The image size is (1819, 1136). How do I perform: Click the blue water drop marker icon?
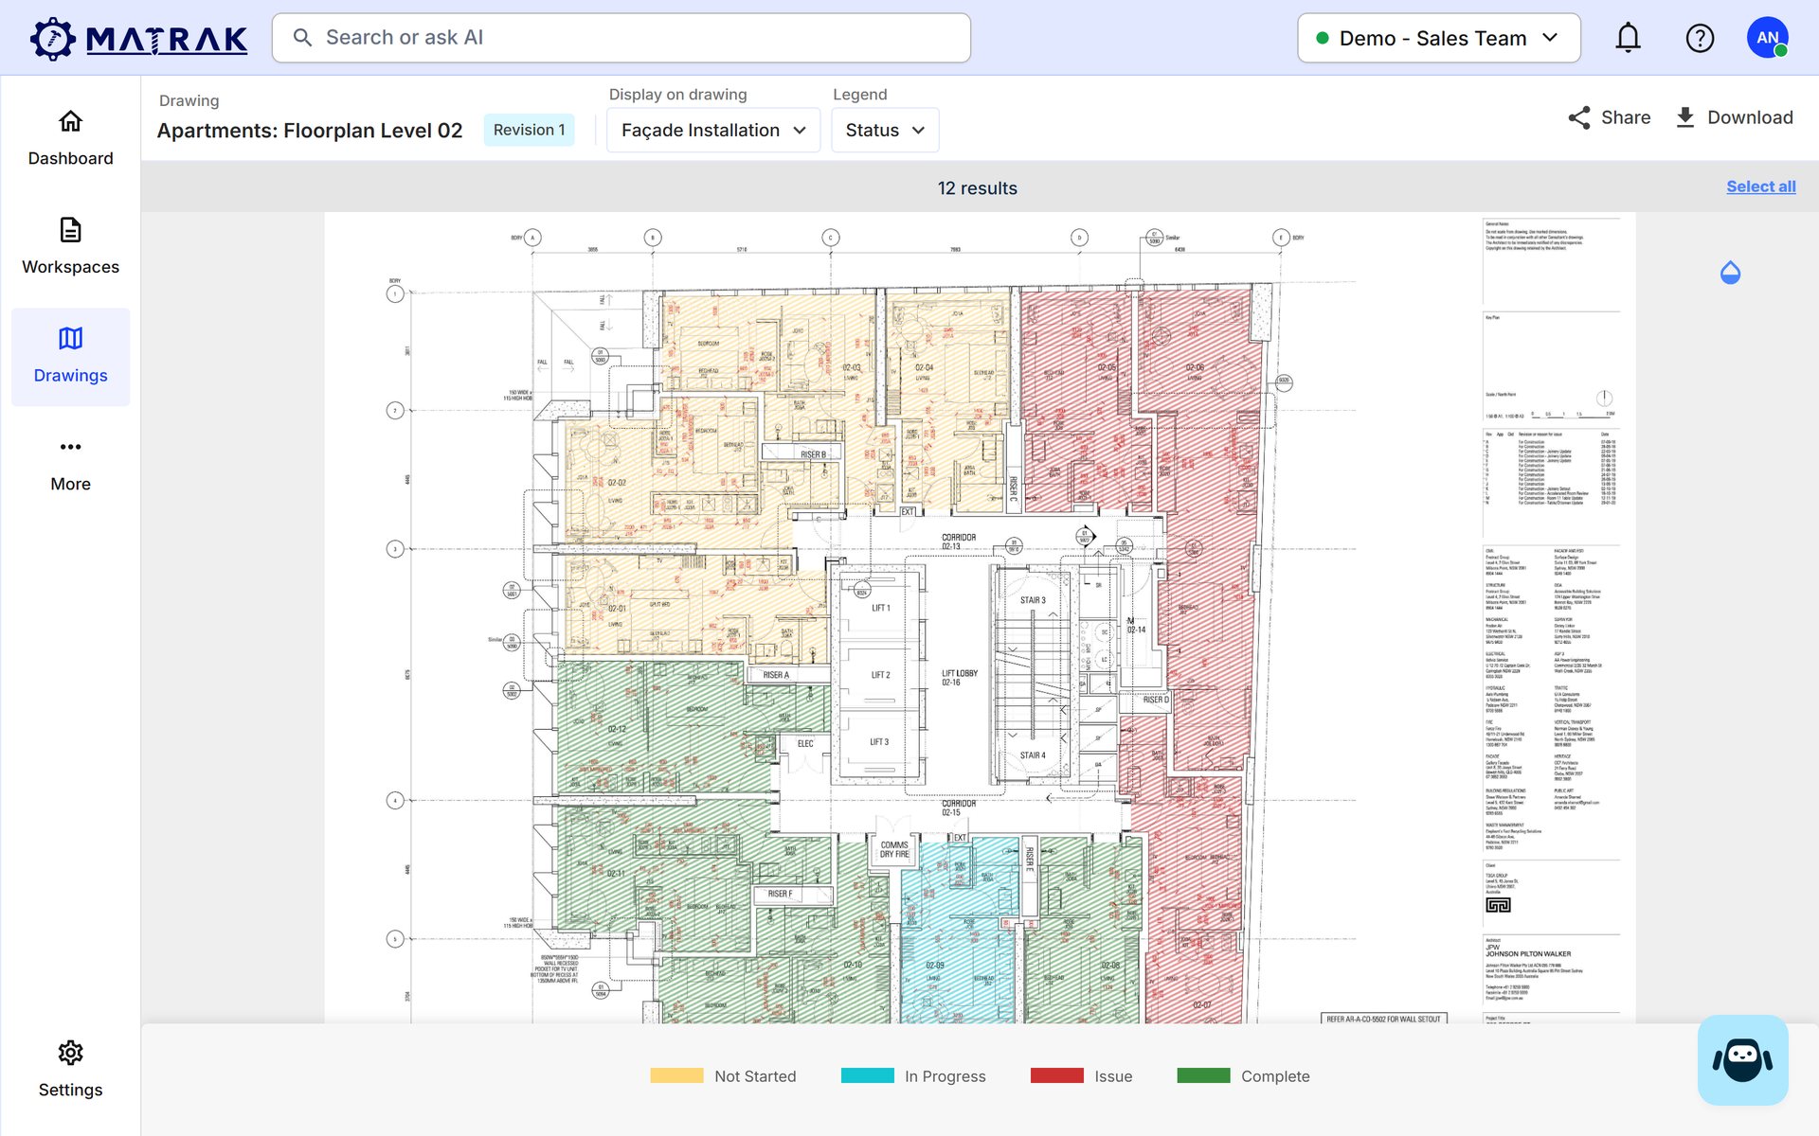point(1730,273)
